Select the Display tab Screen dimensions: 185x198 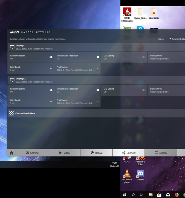click(x=161, y=153)
